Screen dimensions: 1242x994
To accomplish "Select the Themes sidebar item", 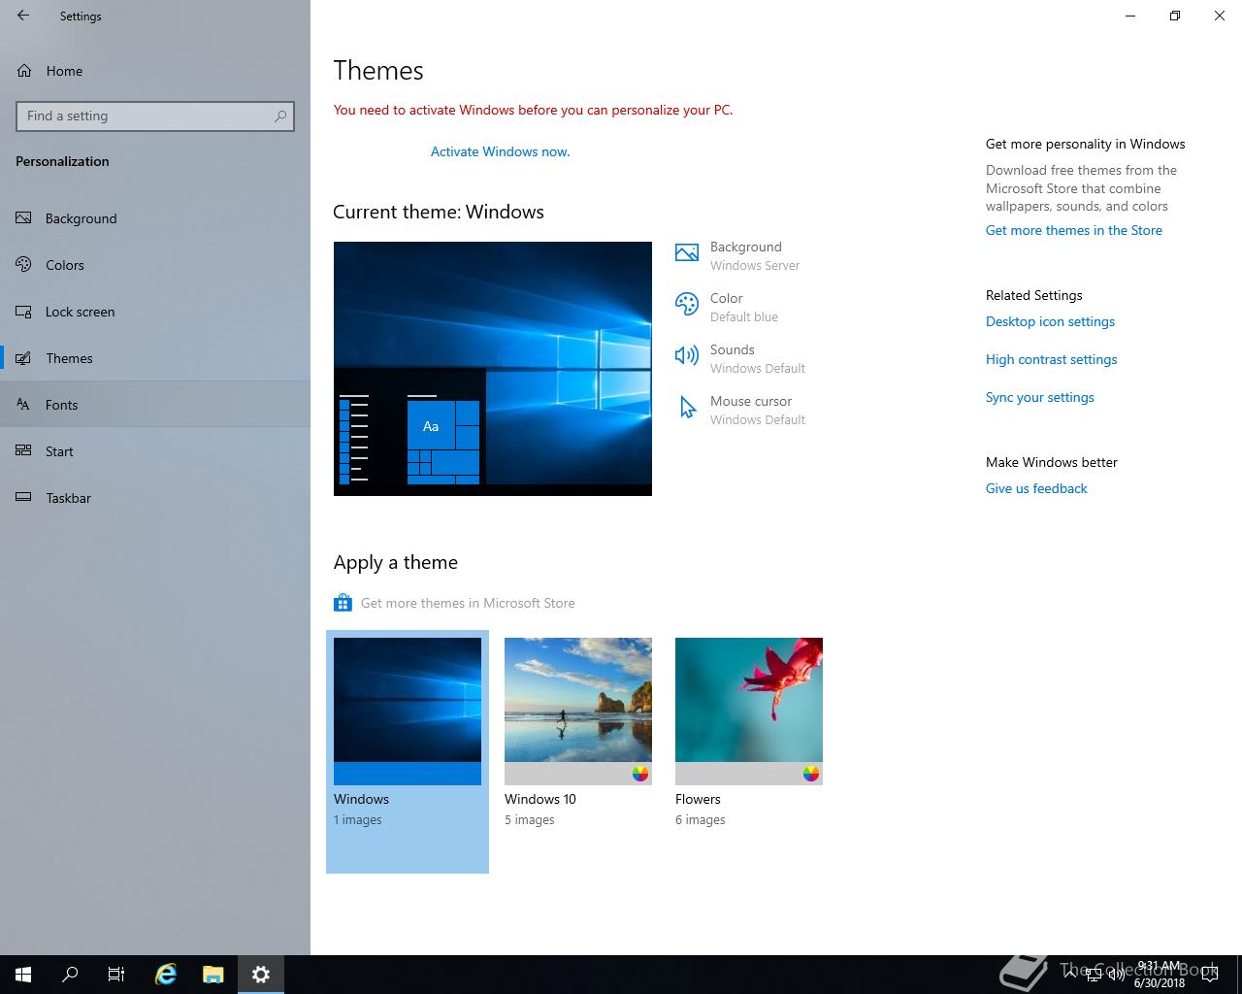I will click(155, 358).
